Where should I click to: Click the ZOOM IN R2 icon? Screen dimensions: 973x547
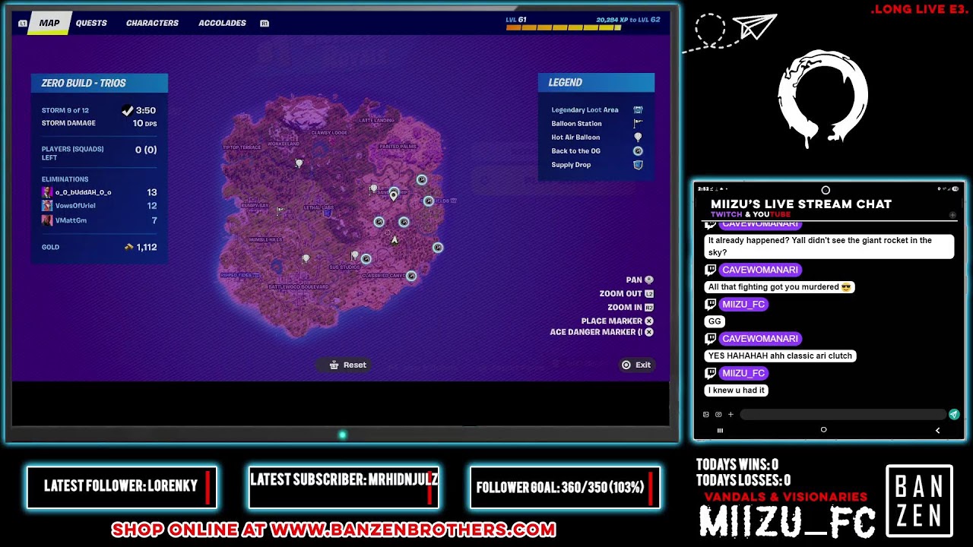(649, 307)
